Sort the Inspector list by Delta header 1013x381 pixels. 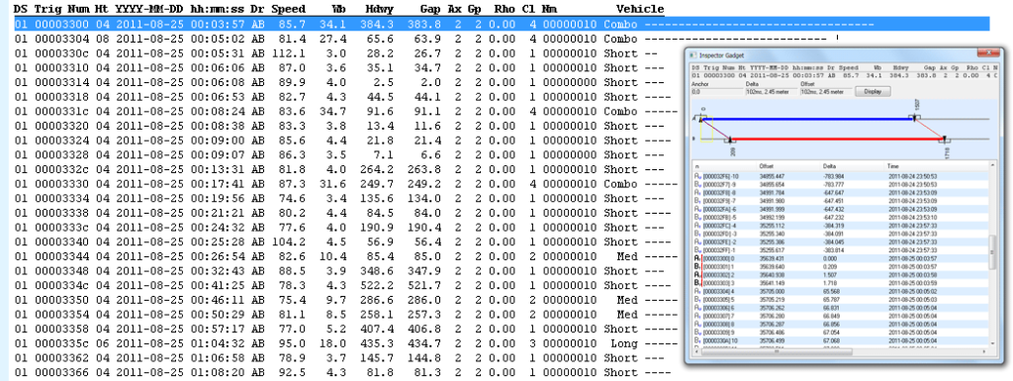coord(851,166)
